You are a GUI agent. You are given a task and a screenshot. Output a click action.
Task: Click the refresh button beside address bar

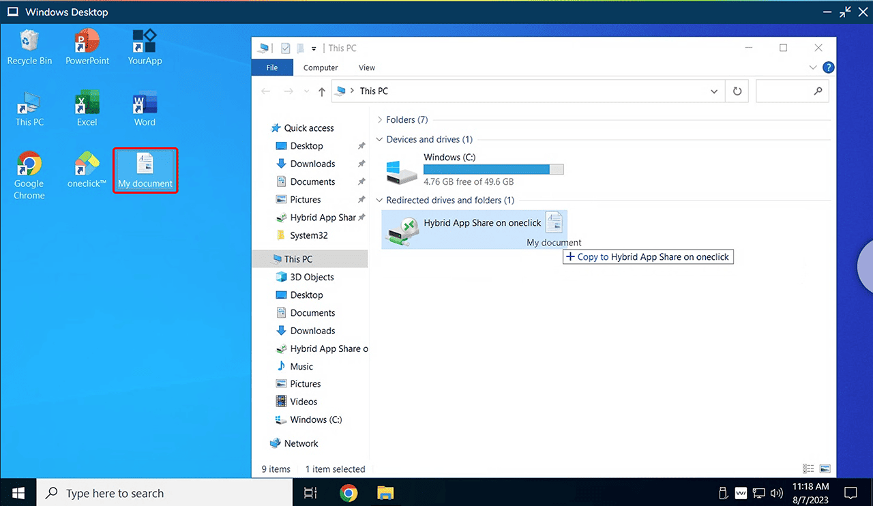click(737, 91)
